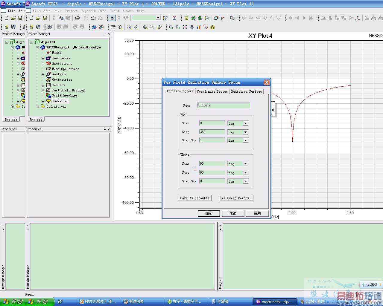Click the Fit All zoom icon
Screen dimensions: 383x306
[x=145, y=27]
